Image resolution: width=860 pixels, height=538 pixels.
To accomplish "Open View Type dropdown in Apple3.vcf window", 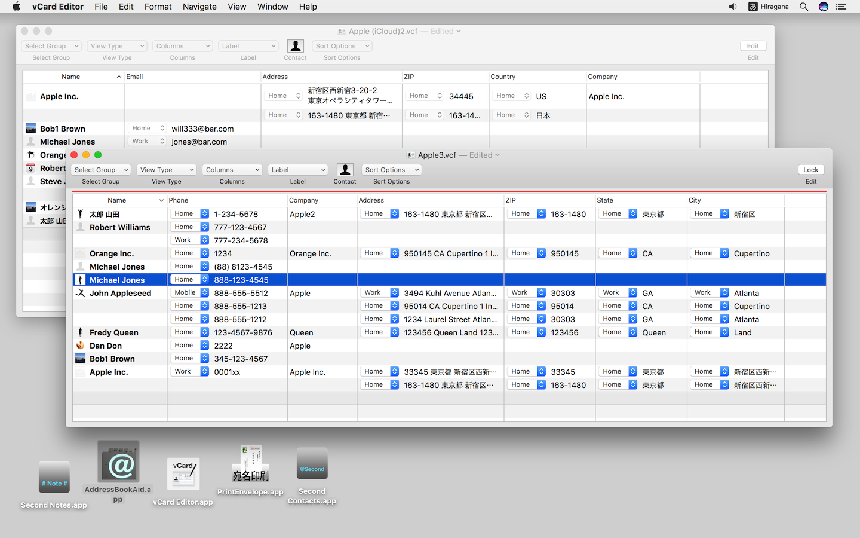I will (x=166, y=170).
